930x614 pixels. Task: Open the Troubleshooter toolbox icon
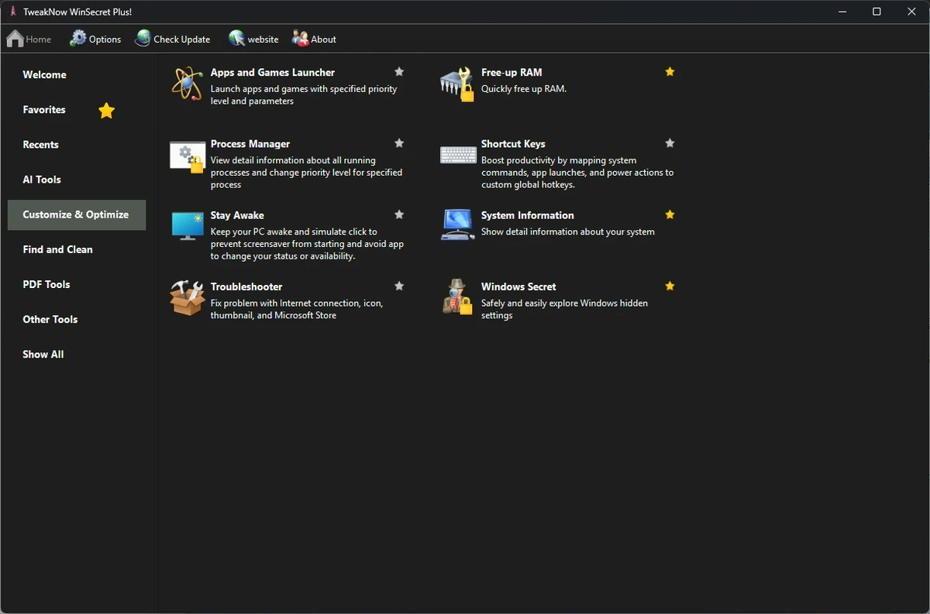pos(187,298)
